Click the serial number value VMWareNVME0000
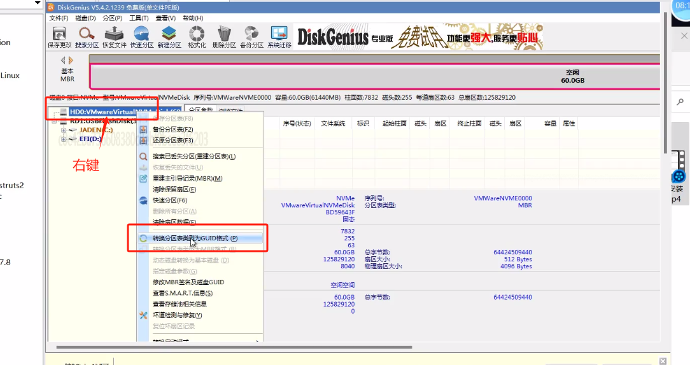Image resolution: width=690 pixels, height=365 pixels. (x=502, y=198)
